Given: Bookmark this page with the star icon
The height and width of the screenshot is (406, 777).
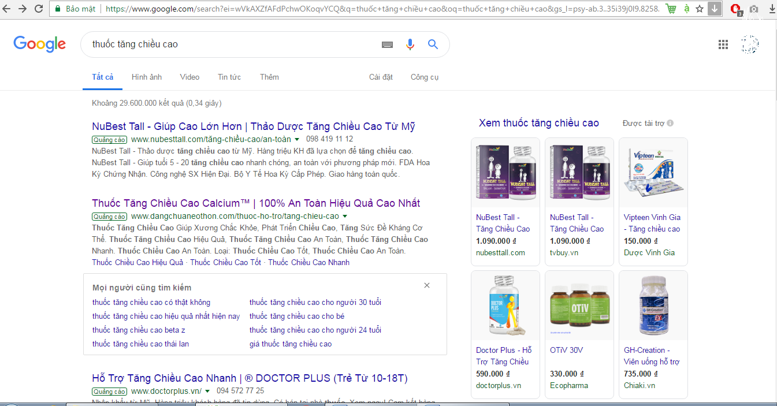Looking at the screenshot, I should coord(700,9).
